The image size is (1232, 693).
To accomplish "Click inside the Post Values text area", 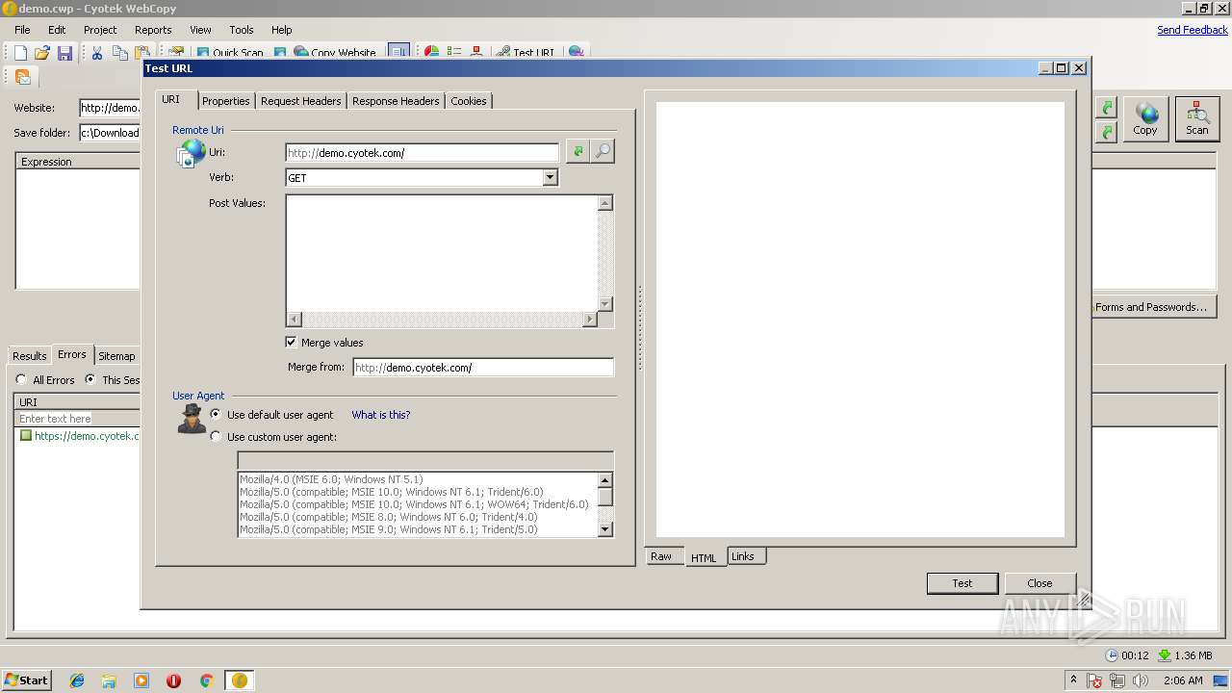I will pos(442,253).
